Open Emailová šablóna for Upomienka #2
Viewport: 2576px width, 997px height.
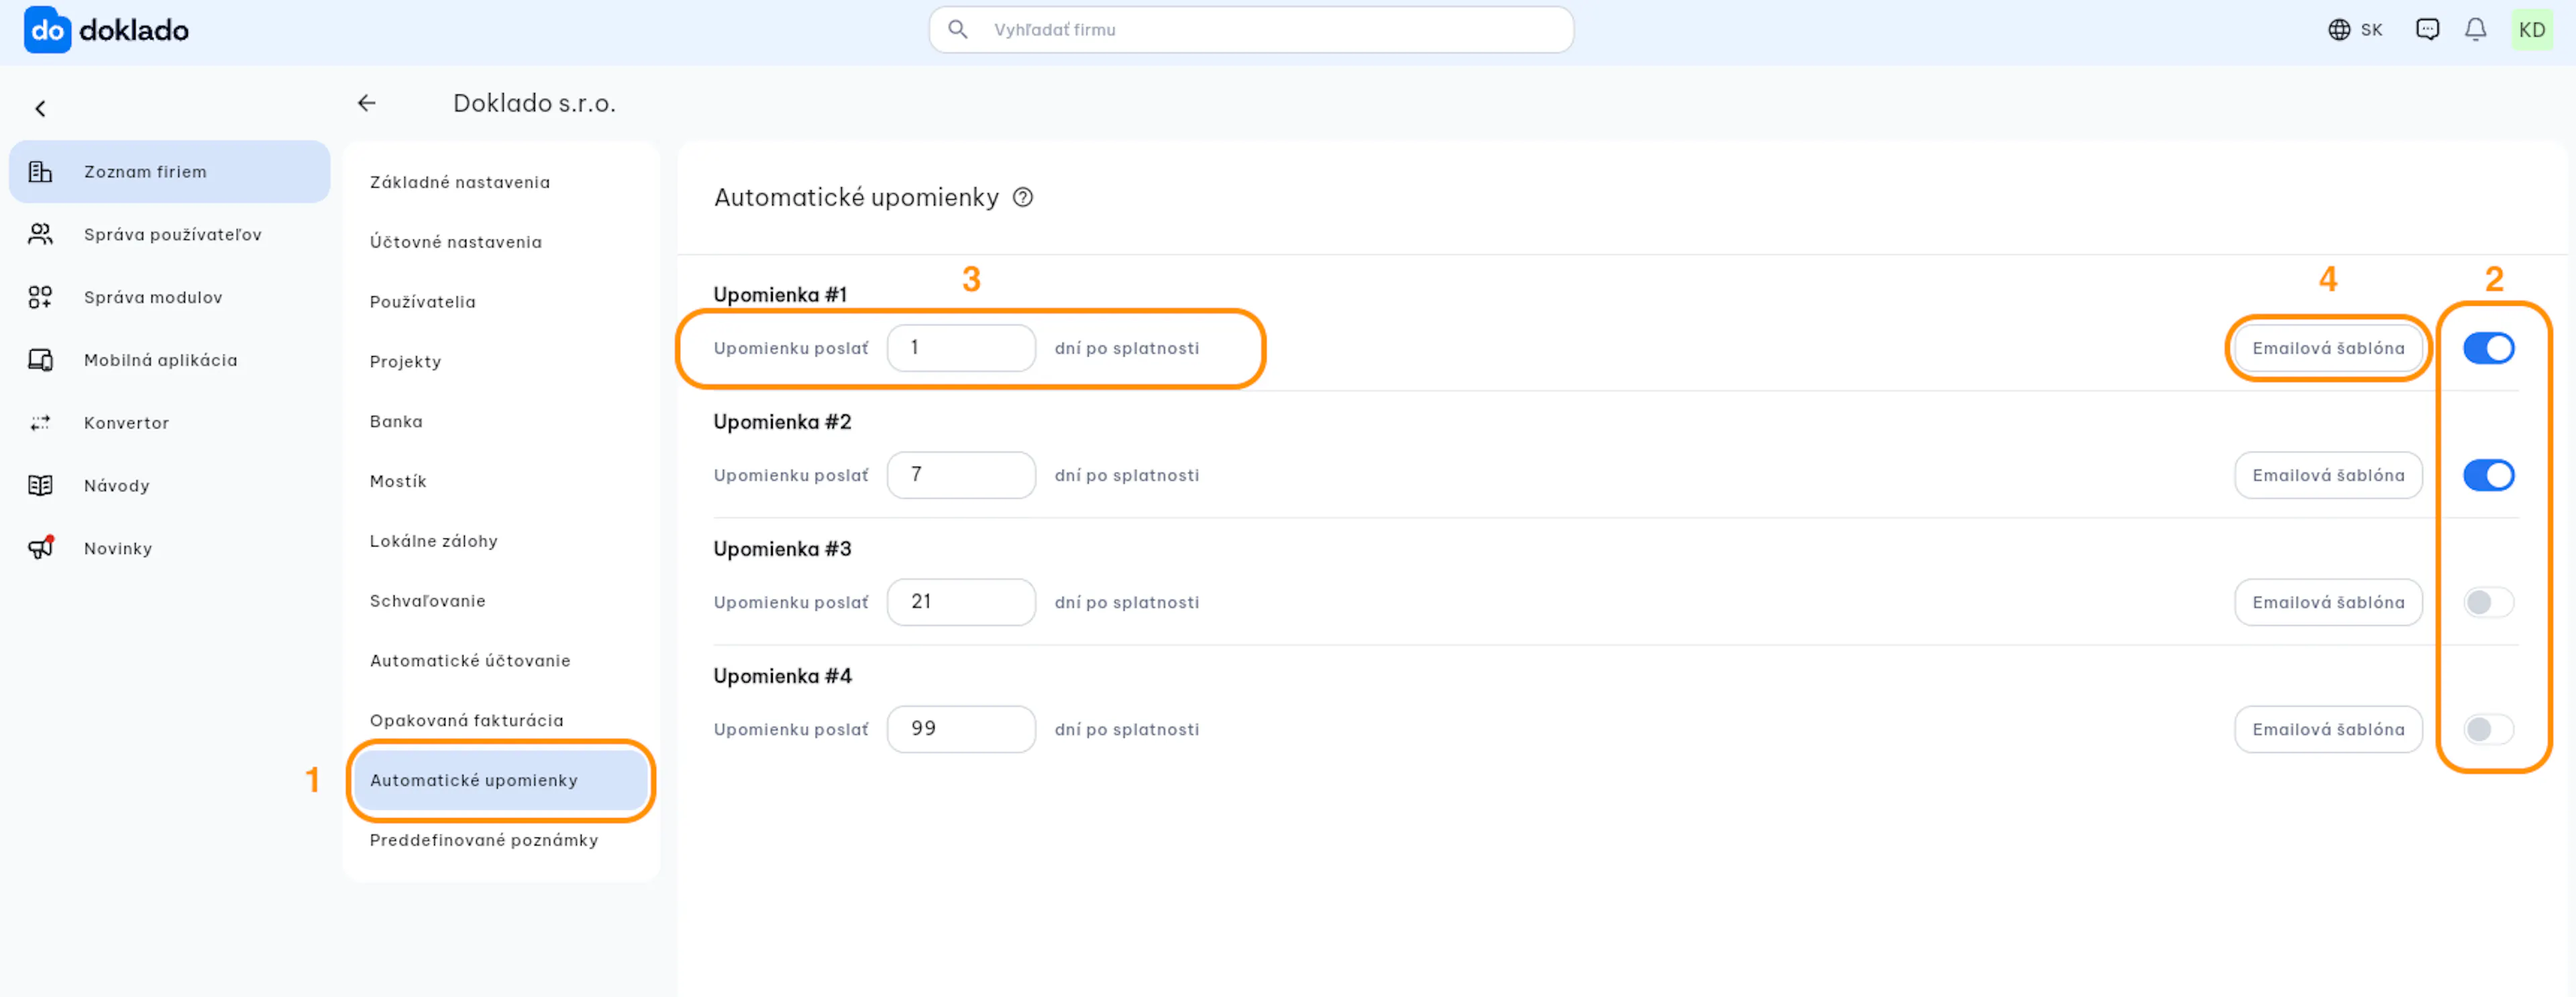tap(2328, 475)
